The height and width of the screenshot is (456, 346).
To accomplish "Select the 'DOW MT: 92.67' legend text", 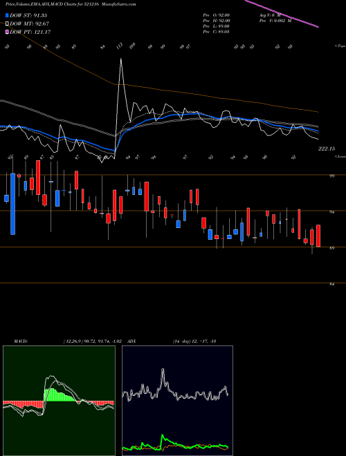I will click(x=29, y=24).
